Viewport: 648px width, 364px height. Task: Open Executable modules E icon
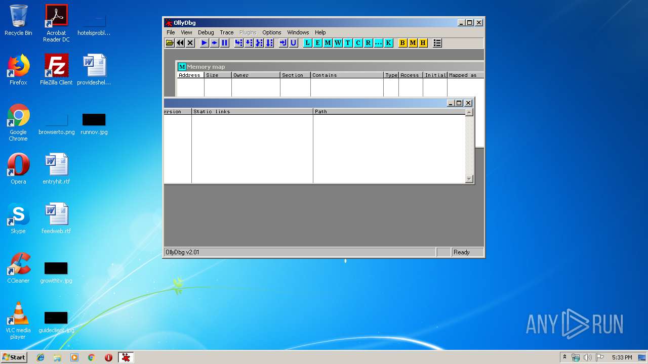tap(317, 43)
